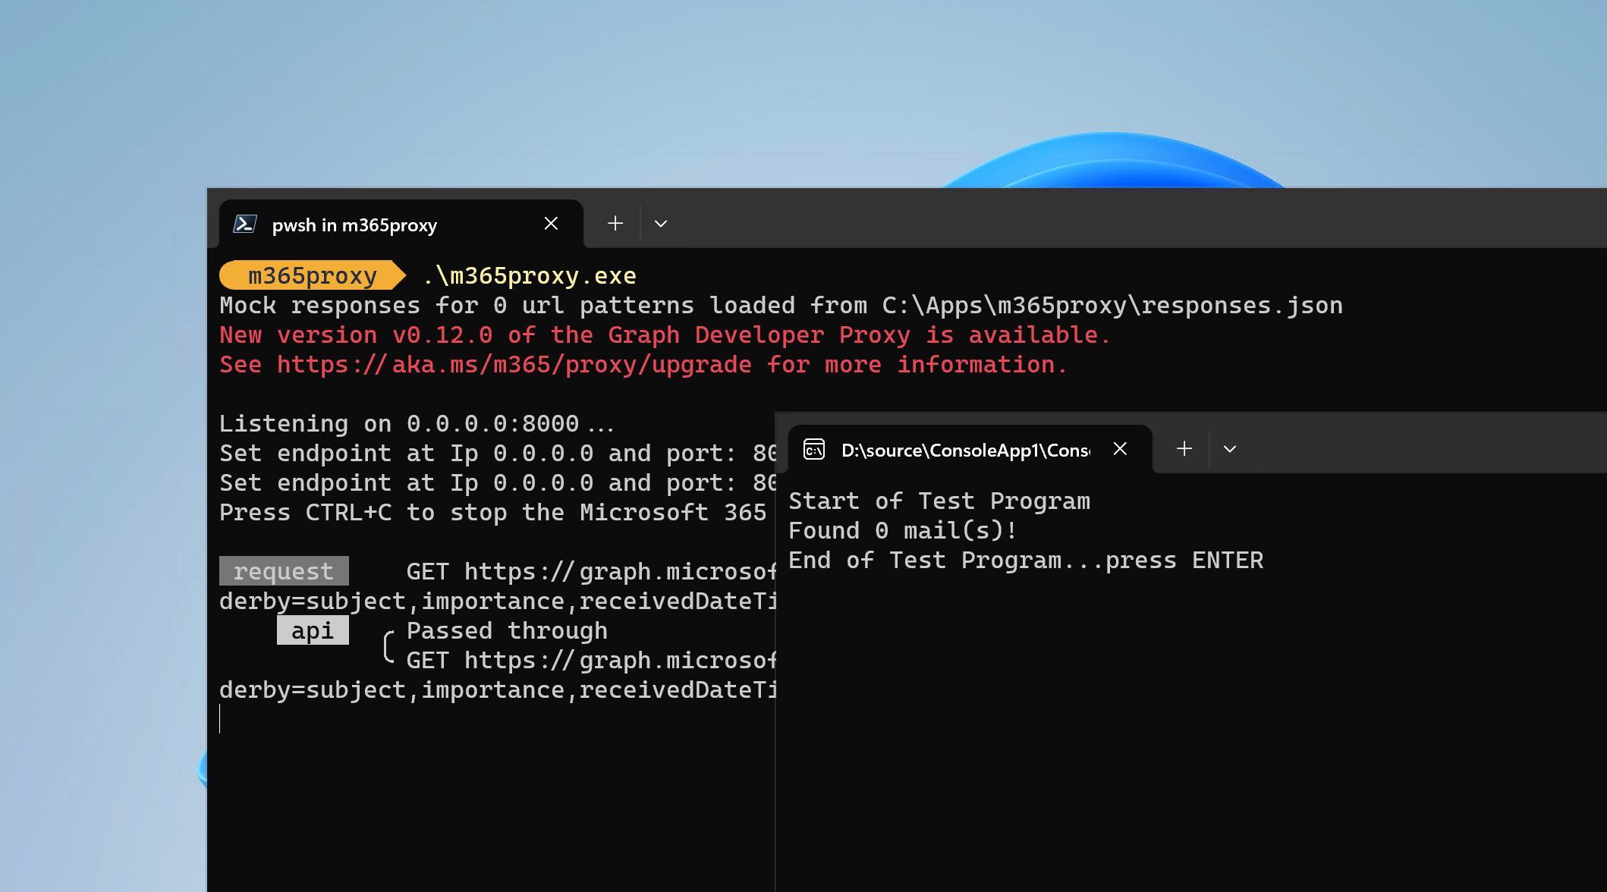The image size is (1607, 892).
Task: Open the profile dropdown in the ConsoleApp1 terminal window
Action: (1230, 449)
